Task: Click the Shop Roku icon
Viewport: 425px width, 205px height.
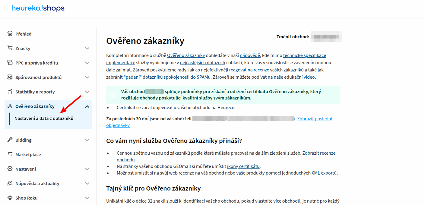Action: (10, 198)
